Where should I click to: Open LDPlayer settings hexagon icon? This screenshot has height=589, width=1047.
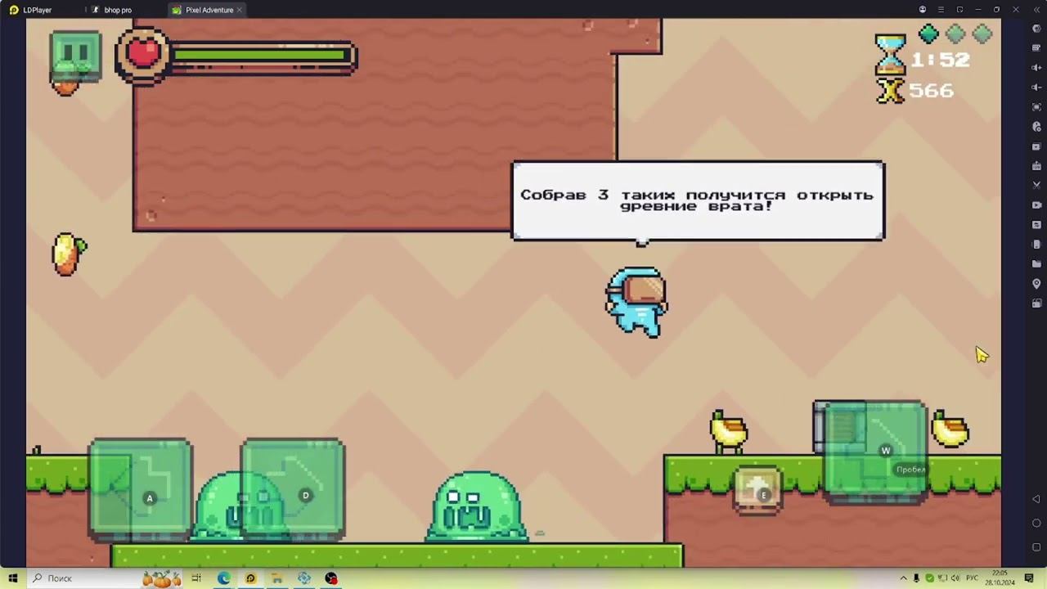pyautogui.click(x=1036, y=29)
